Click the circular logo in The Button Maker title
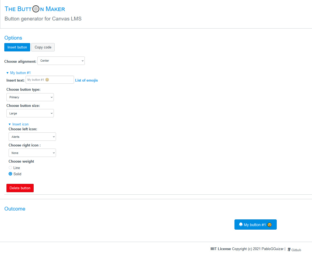The image size is (312, 256). pyautogui.click(x=36, y=9)
